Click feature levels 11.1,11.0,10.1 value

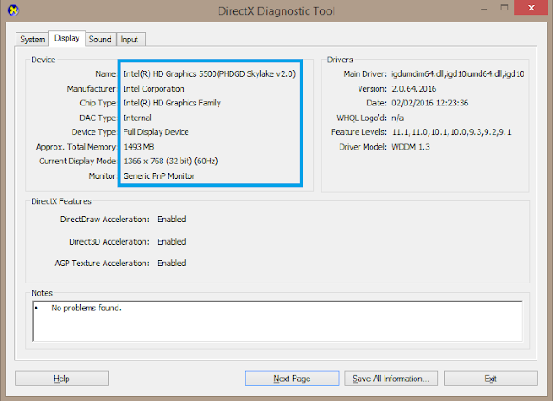click(451, 132)
